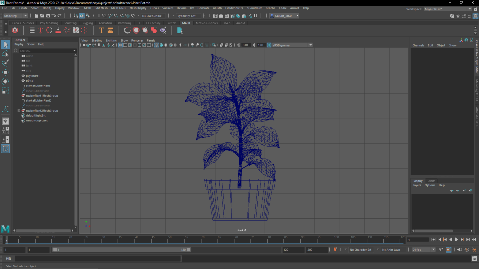479x269 pixels.
Task: Switch to the Poly Modeling shelf tab
Action: (x=49, y=23)
